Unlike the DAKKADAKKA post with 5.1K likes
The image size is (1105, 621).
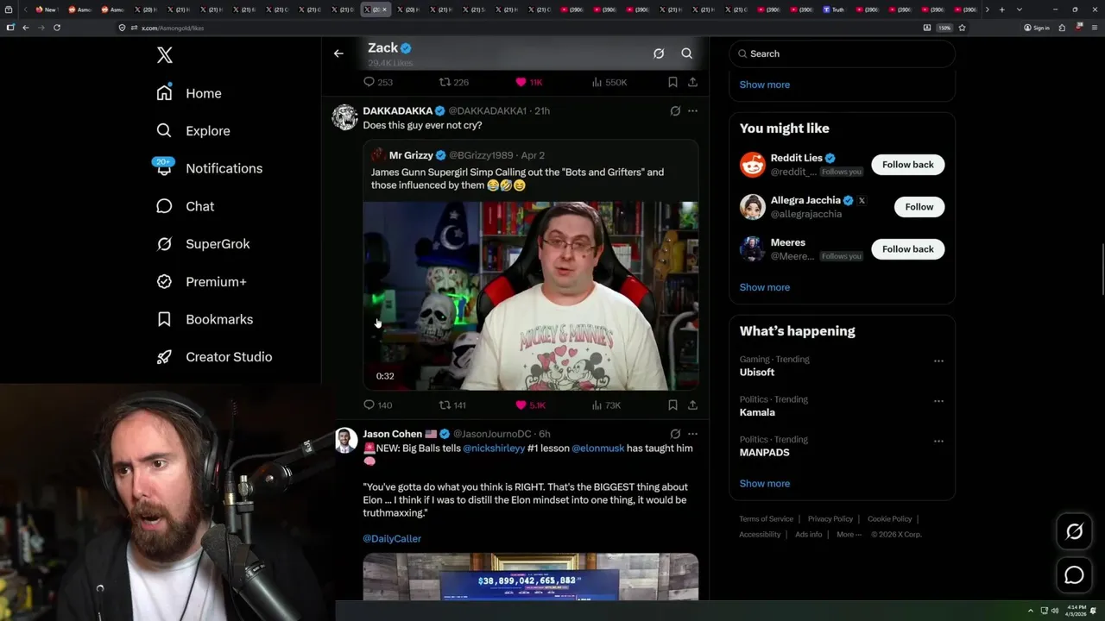(530, 405)
